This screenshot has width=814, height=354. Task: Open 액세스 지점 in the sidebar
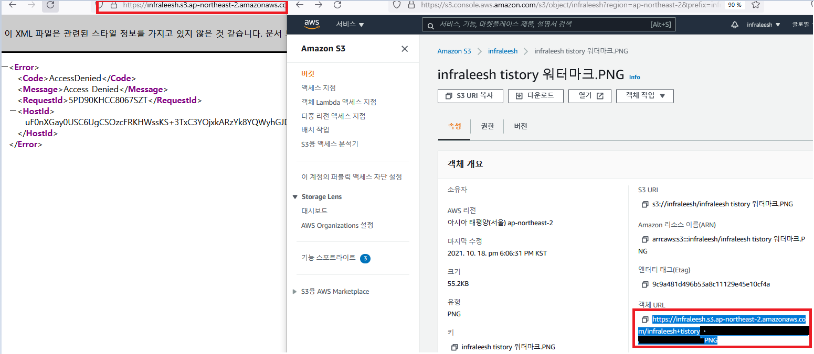click(319, 88)
